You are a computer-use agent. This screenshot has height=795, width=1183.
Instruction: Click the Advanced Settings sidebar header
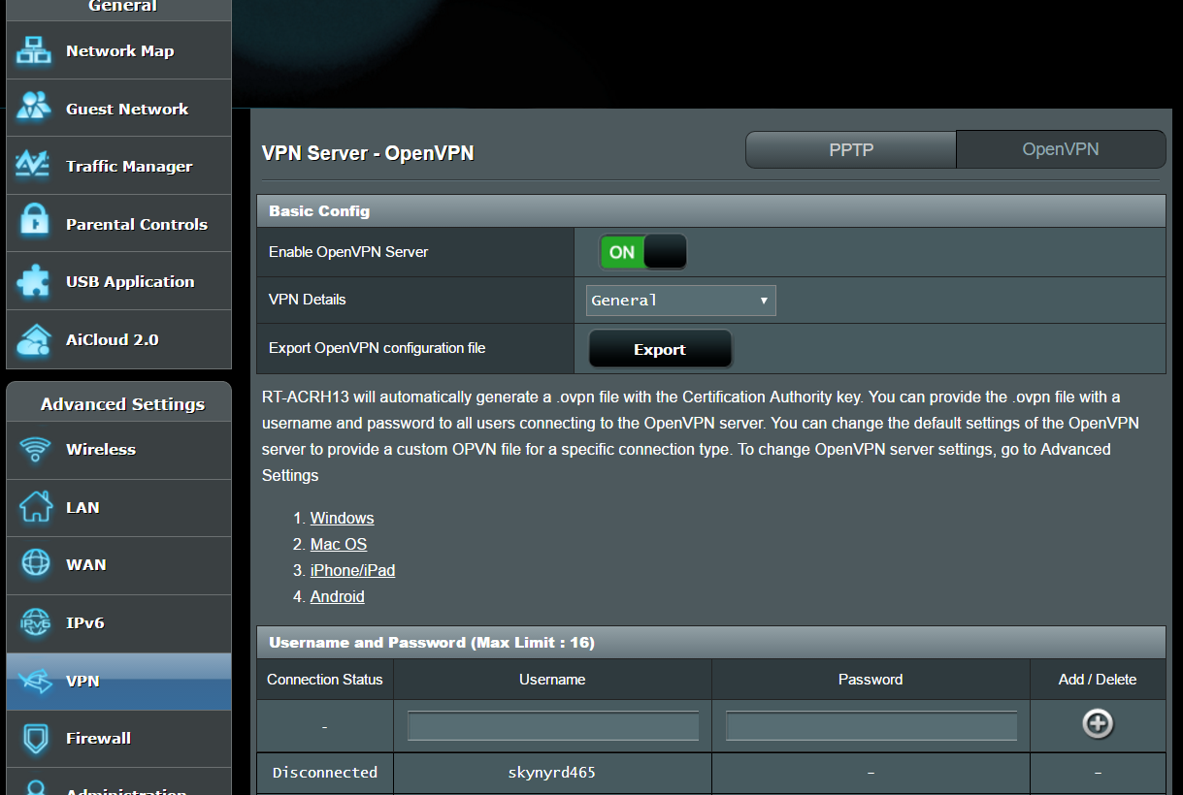pos(118,403)
